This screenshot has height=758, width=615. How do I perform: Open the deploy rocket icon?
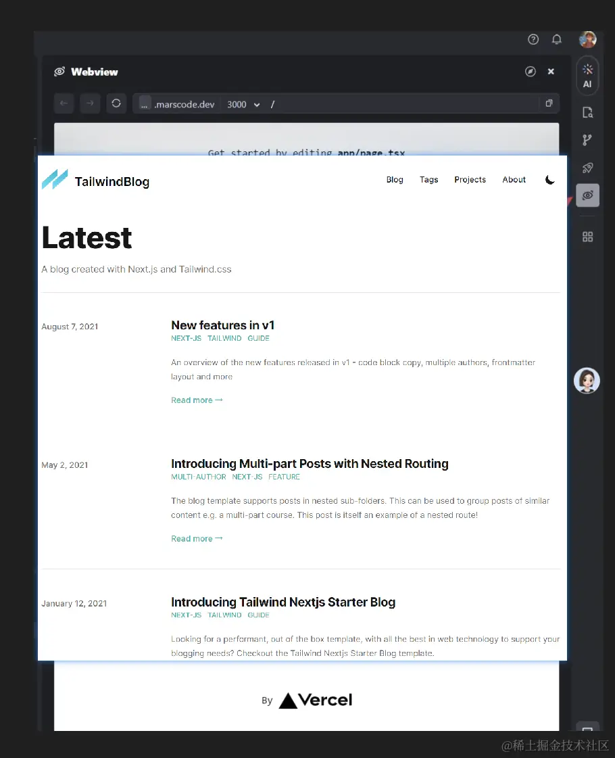pyautogui.click(x=587, y=168)
